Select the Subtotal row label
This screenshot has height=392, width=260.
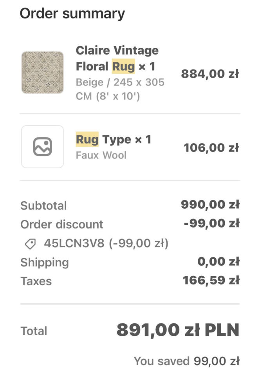(43, 205)
